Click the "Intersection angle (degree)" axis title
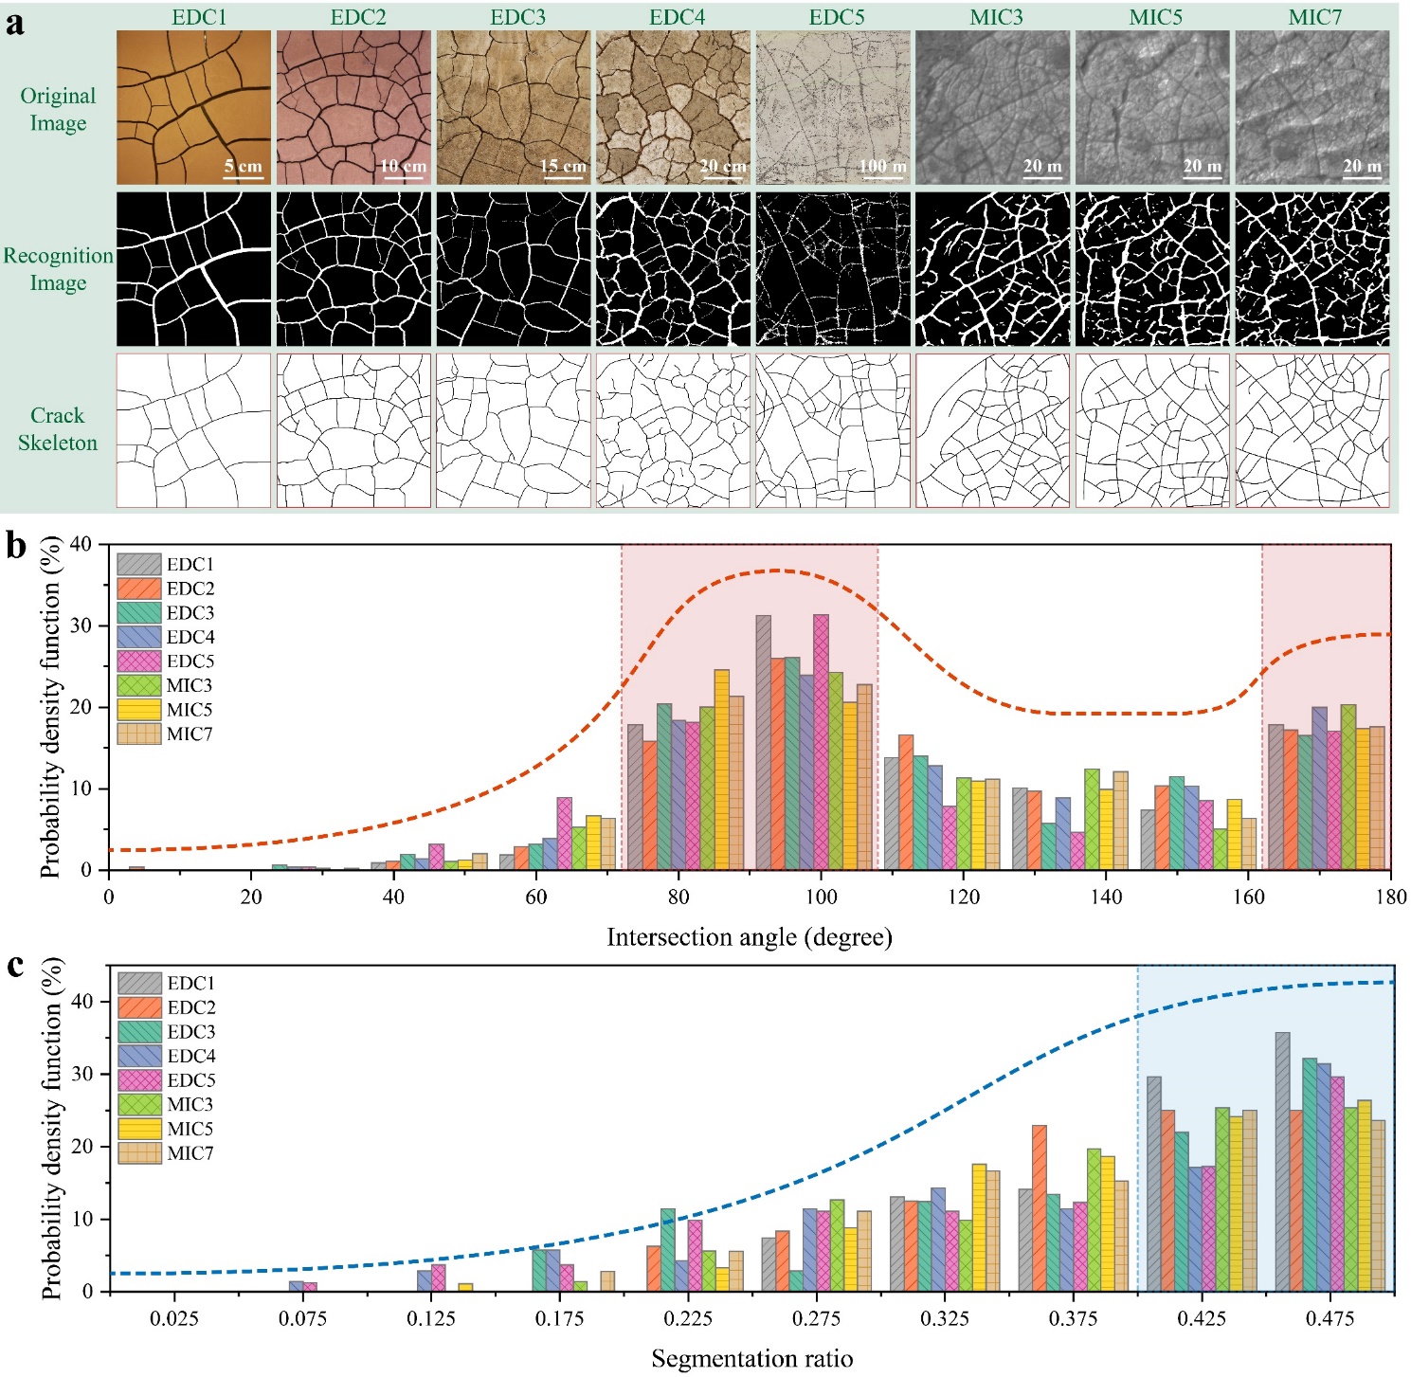The width and height of the screenshot is (1411, 1377). tap(750, 937)
